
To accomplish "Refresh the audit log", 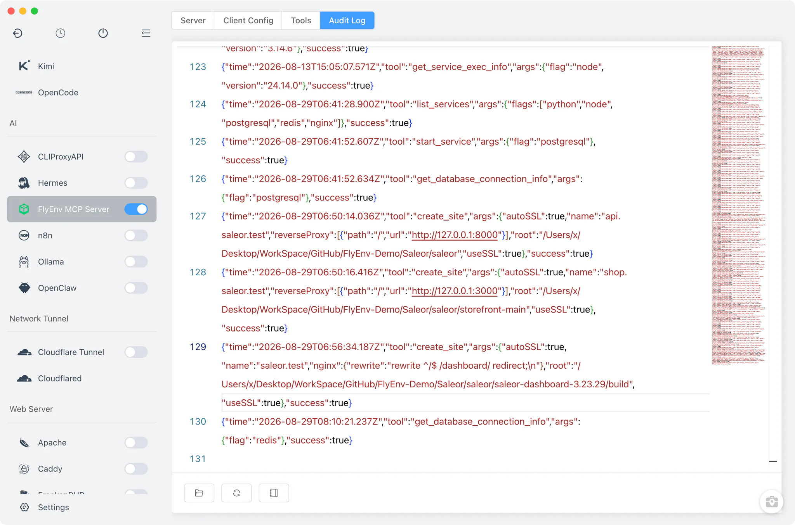I will pos(236,493).
